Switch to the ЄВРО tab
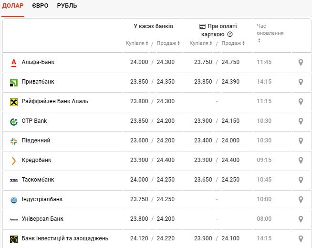312x248 pixels. [x=40, y=6]
